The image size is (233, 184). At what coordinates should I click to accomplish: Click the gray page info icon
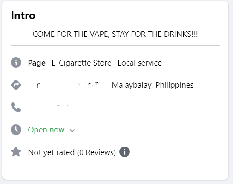coord(16,63)
